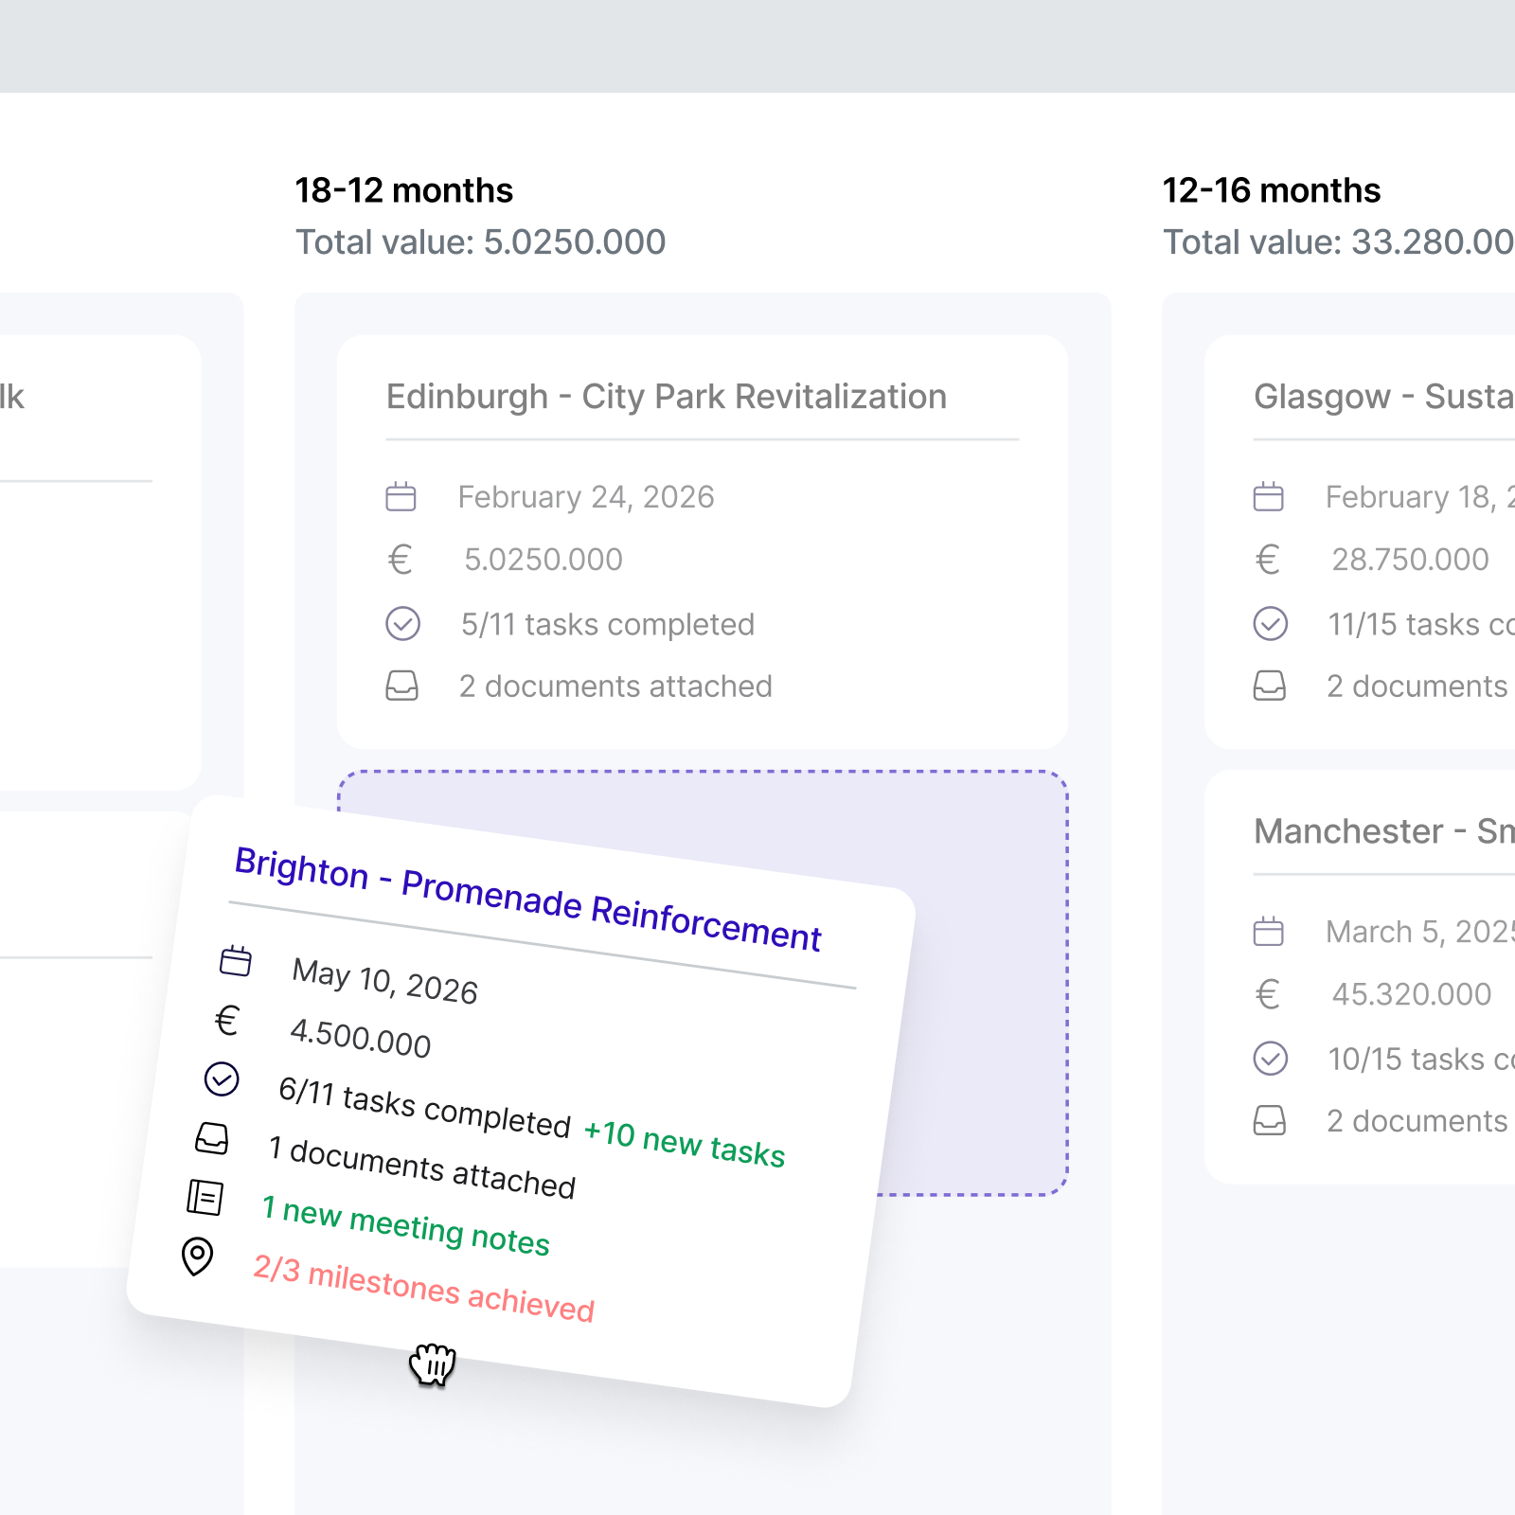Click the euro icon on Edinburgh card
This screenshot has height=1515, width=1515.
coord(401,560)
